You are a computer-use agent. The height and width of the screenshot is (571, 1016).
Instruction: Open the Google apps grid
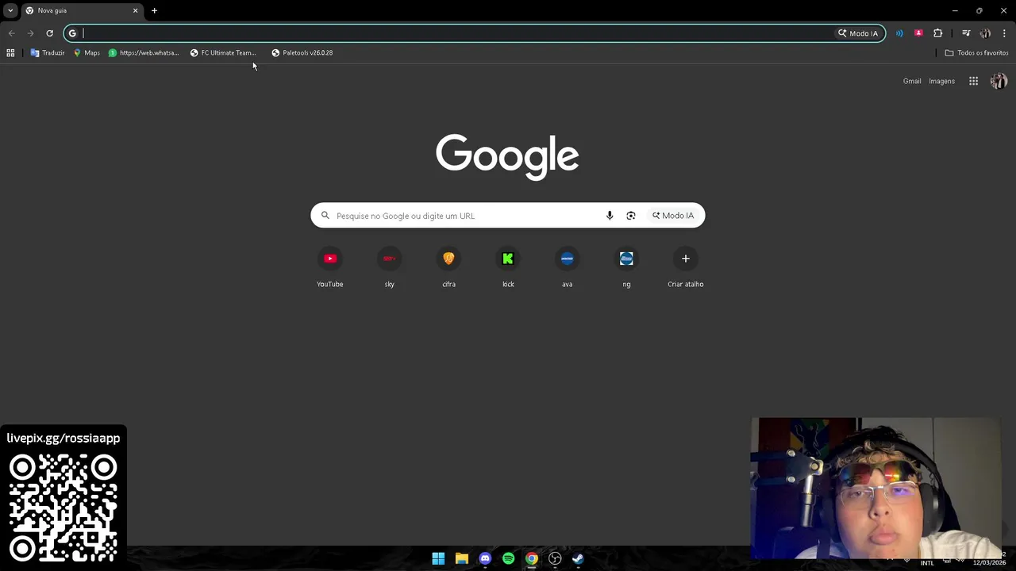pos(973,81)
